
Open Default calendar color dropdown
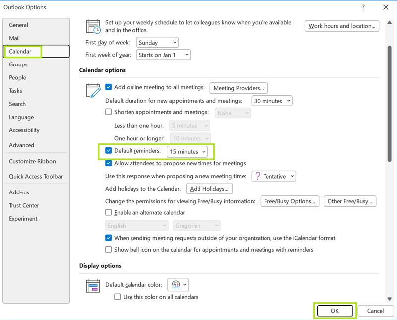coord(178,285)
